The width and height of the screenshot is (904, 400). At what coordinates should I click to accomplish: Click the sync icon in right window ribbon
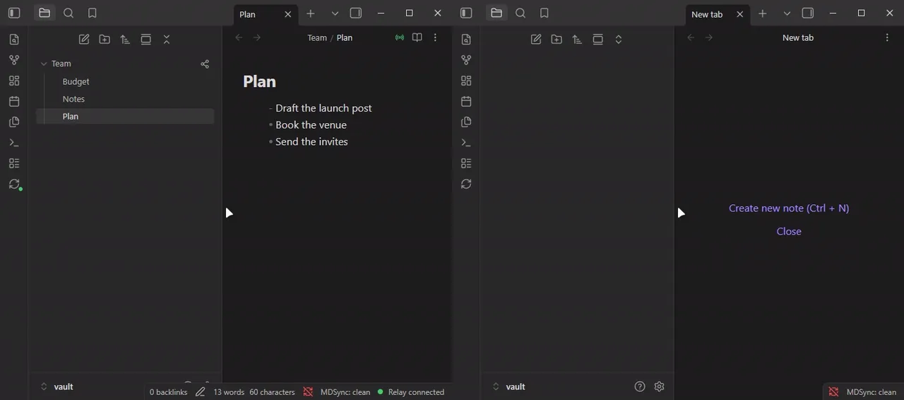click(466, 184)
